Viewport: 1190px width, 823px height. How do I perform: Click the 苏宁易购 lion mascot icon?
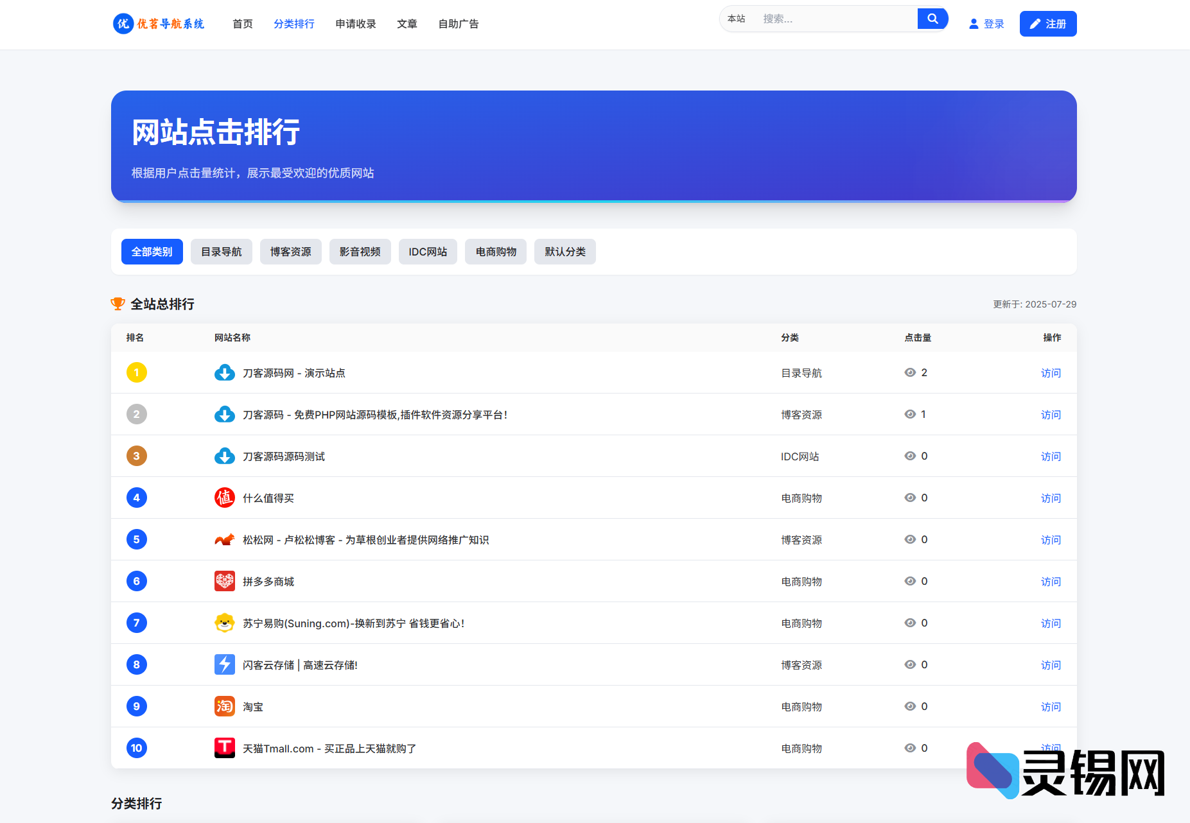(224, 623)
